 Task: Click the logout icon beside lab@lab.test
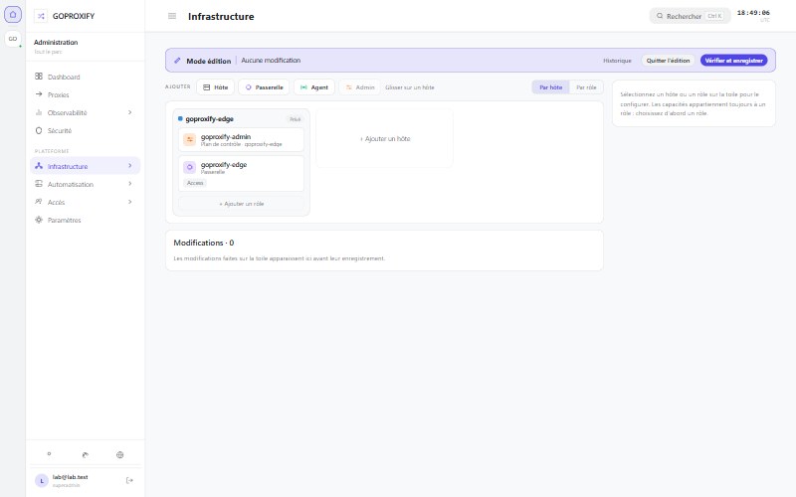[129, 480]
